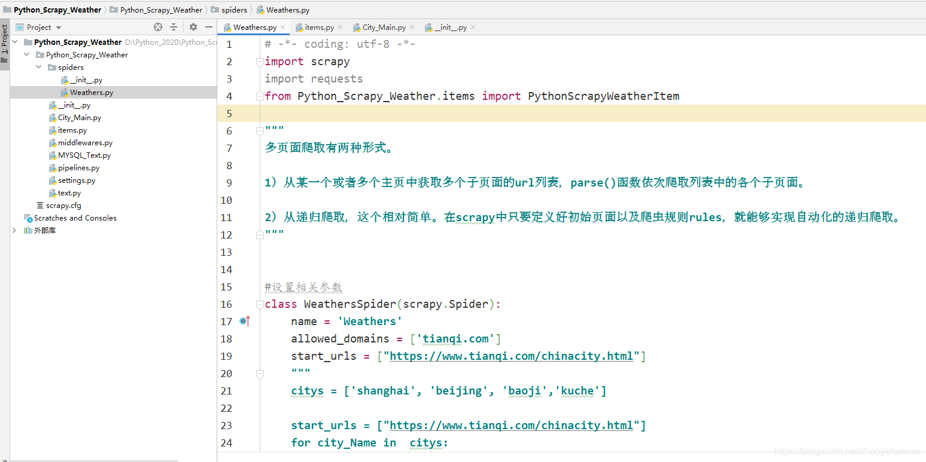
Task: Select text.py in the Project tree
Action: pyautogui.click(x=65, y=193)
